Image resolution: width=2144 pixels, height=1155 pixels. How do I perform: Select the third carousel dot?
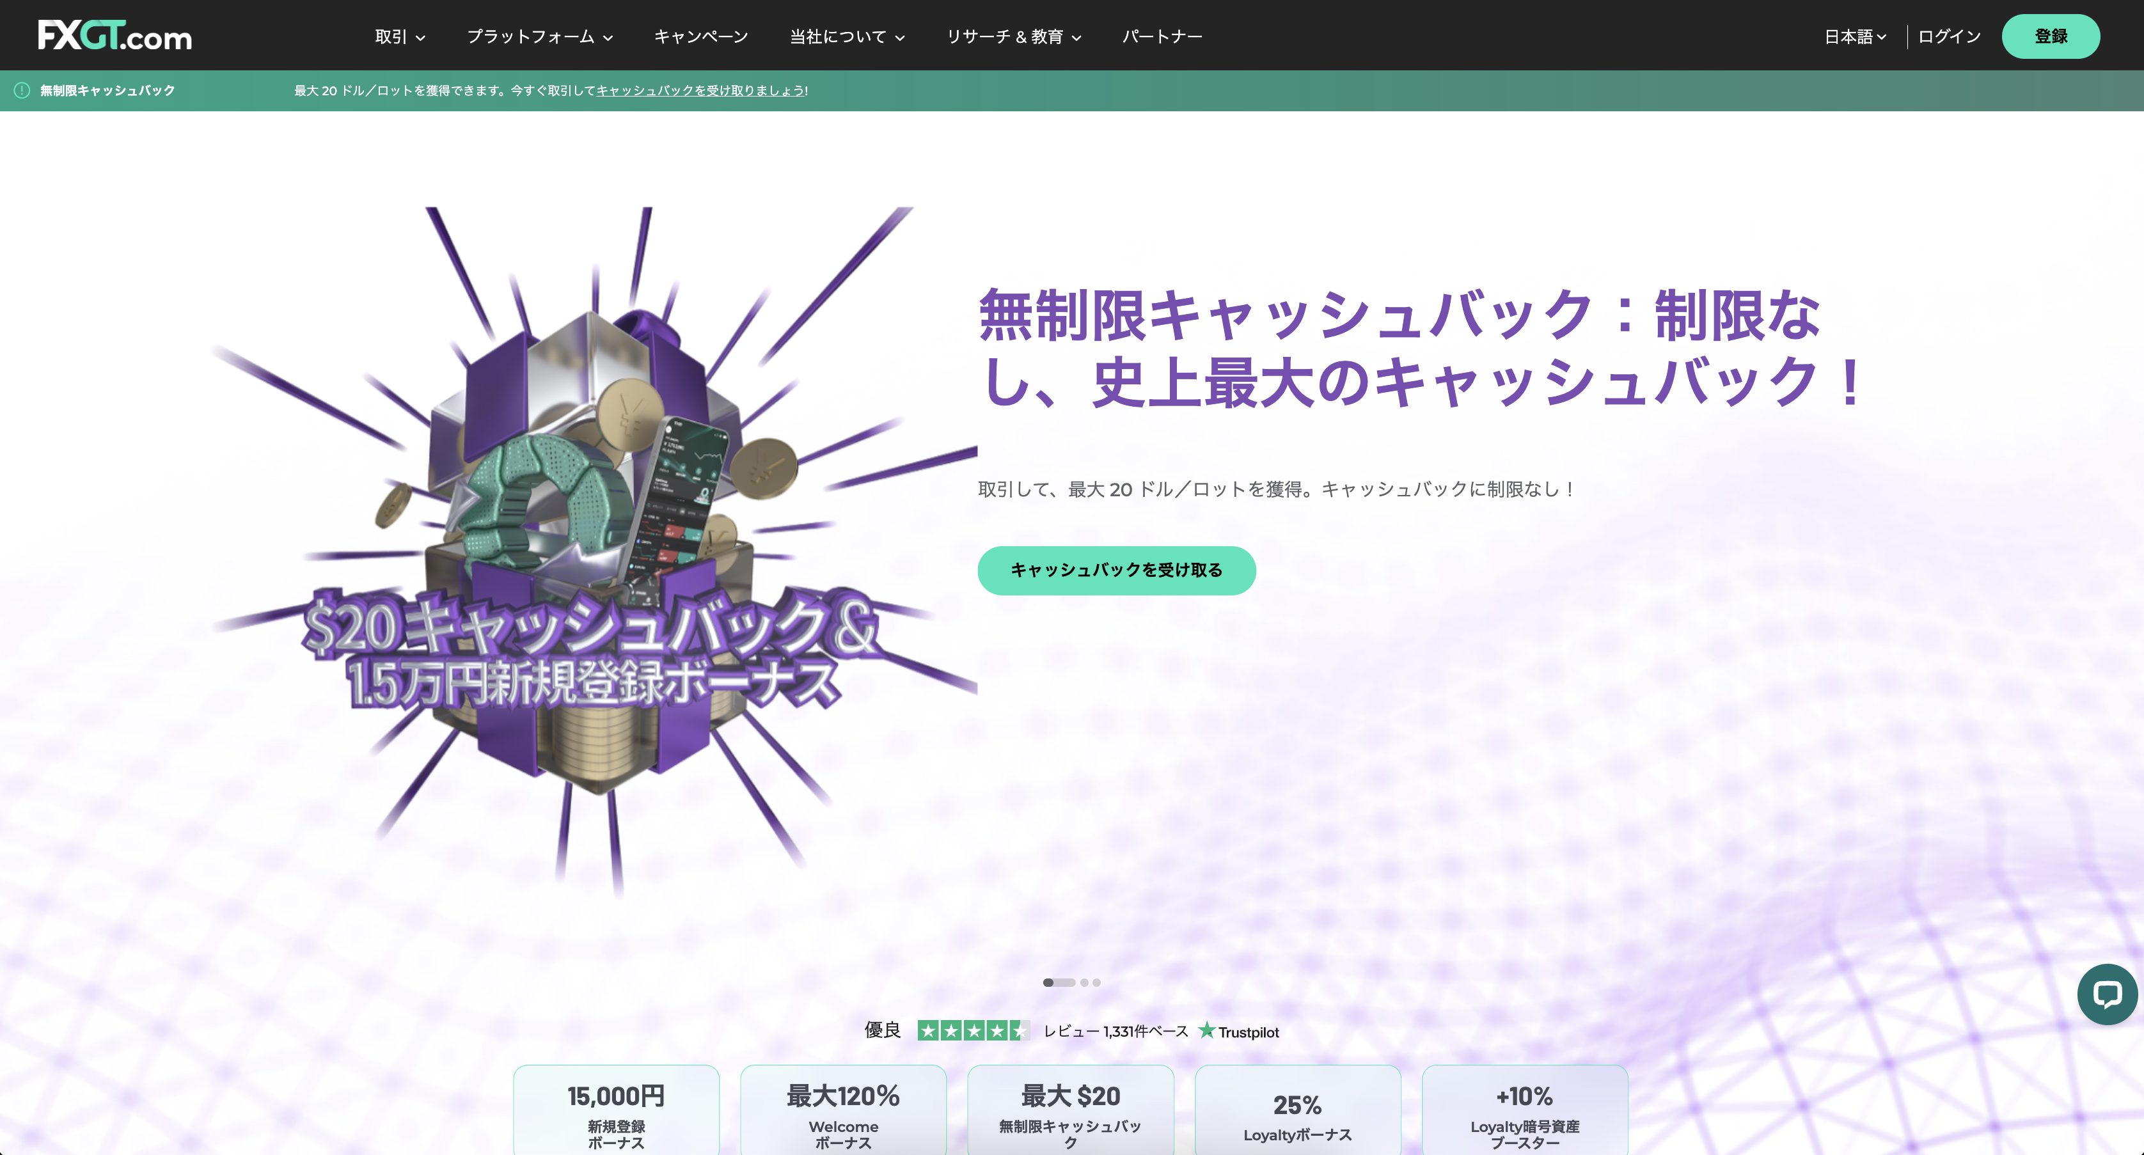tap(1096, 982)
